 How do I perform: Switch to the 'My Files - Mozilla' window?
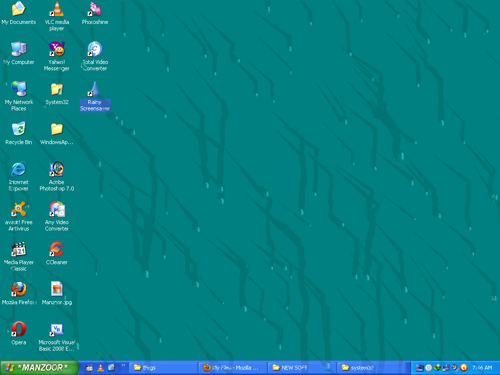233,368
